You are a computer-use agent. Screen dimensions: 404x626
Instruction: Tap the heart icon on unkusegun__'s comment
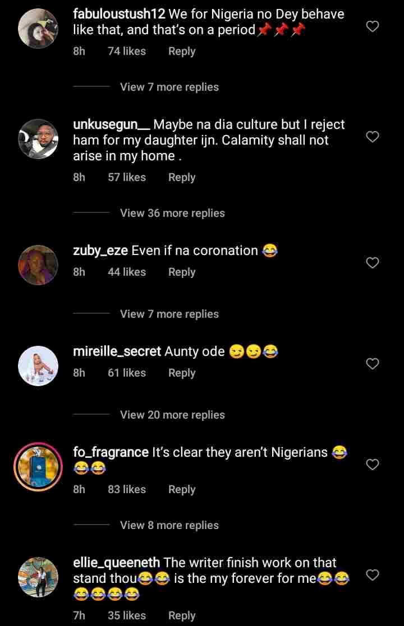click(372, 137)
